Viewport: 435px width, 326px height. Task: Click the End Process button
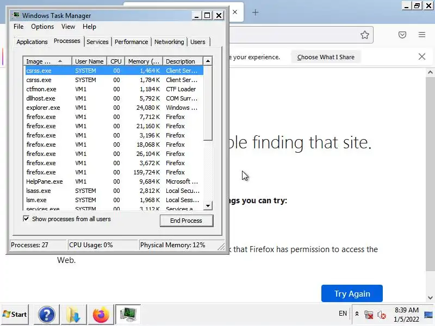pyautogui.click(x=187, y=221)
